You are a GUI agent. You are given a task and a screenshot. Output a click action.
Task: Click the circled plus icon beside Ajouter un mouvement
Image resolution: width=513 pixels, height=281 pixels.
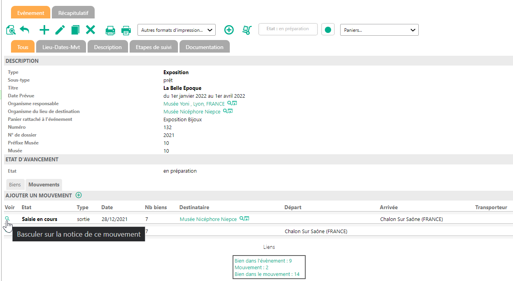[79, 195]
